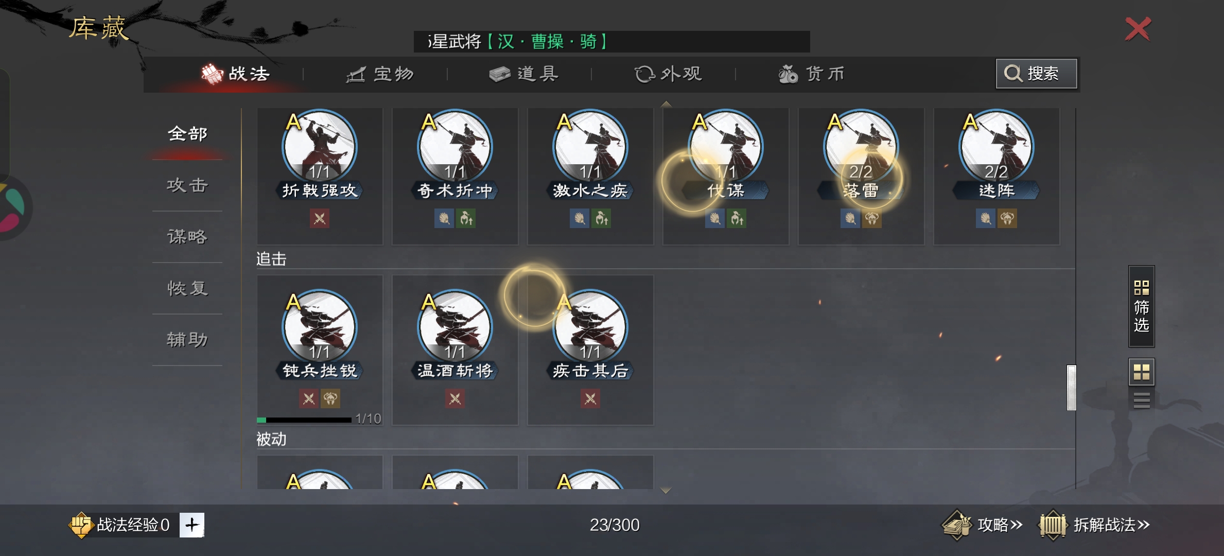
Task: Click the vertical scrollbar thumb
Action: pyautogui.click(x=1072, y=388)
